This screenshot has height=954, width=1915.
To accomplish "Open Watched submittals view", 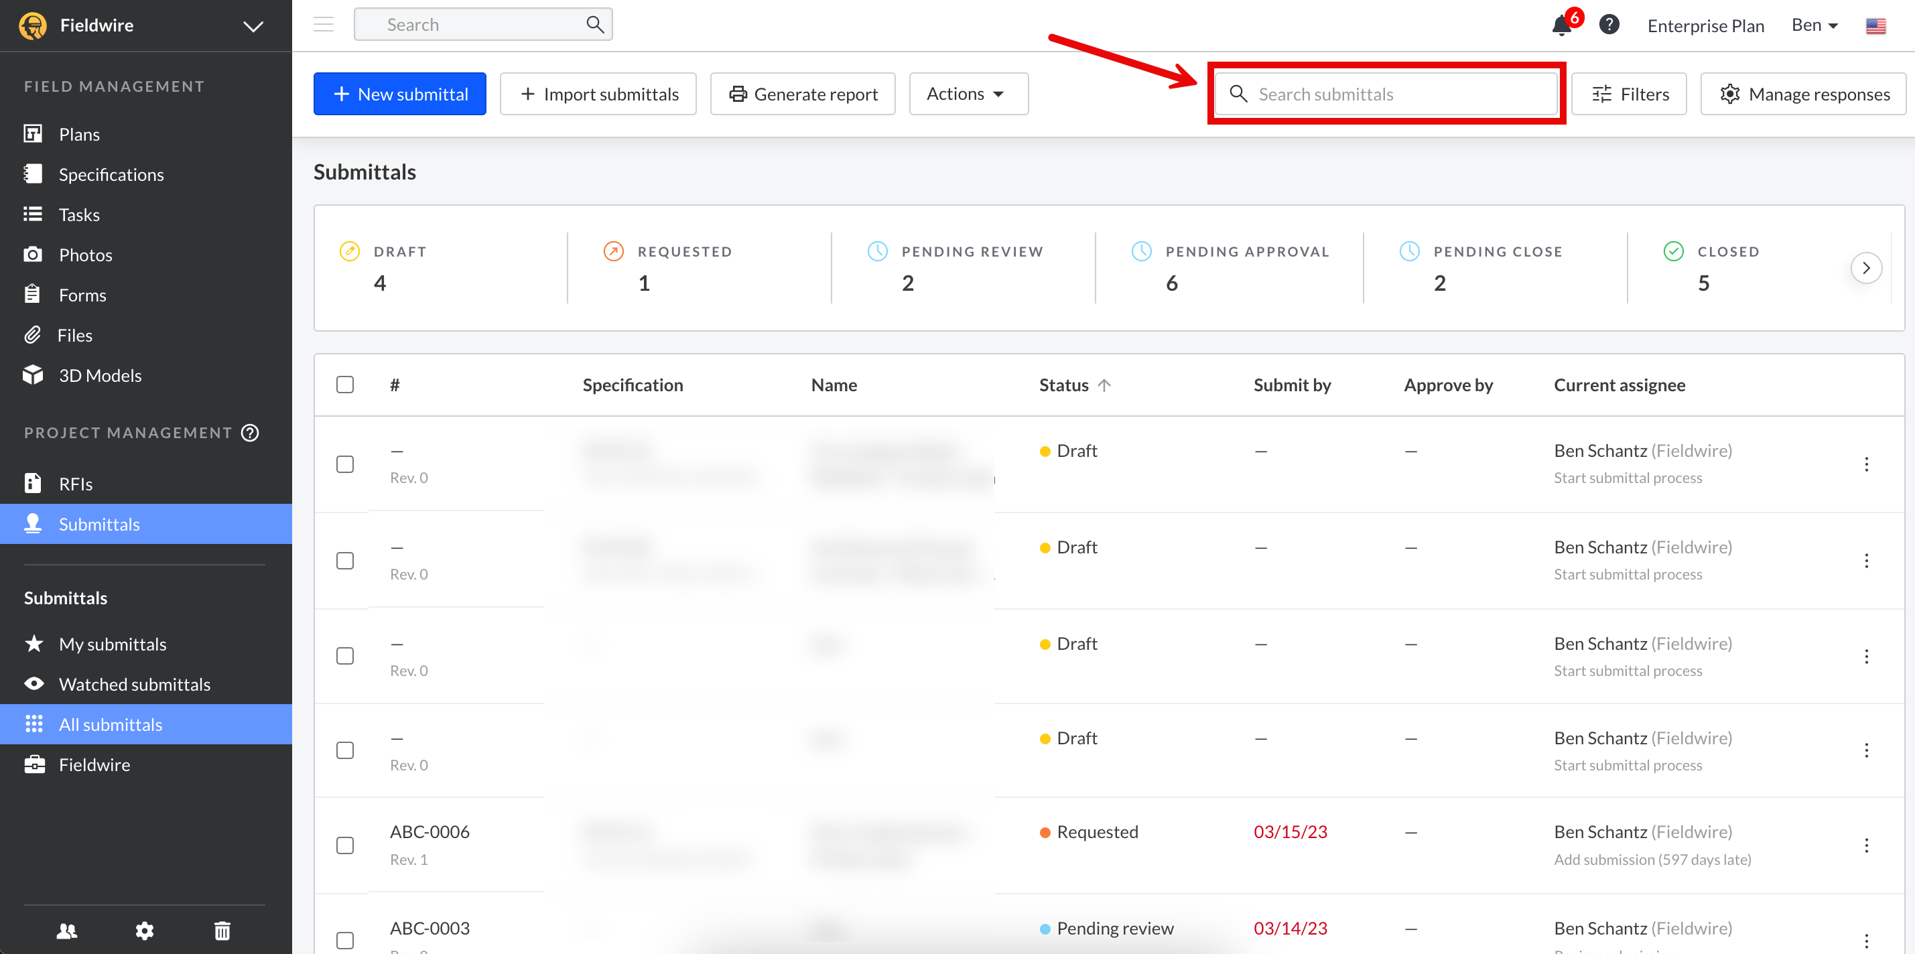I will (x=135, y=684).
